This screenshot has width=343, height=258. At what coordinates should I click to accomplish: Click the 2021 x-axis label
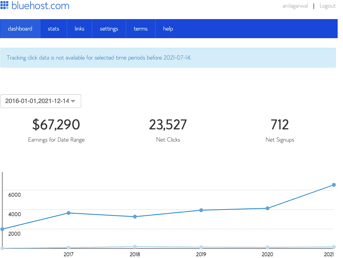329,254
